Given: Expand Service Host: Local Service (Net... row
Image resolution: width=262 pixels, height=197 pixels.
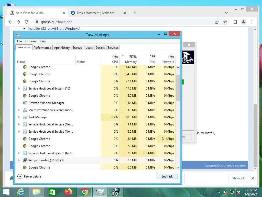Looking at the screenshot, I should 19,124.
